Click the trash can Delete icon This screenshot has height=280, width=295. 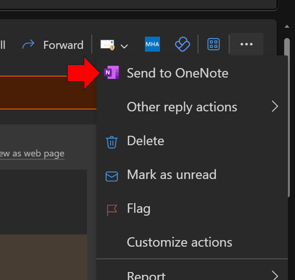[x=112, y=141]
